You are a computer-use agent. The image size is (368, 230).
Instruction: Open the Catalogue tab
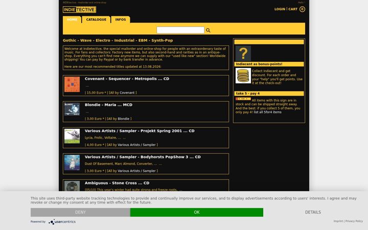point(96,19)
